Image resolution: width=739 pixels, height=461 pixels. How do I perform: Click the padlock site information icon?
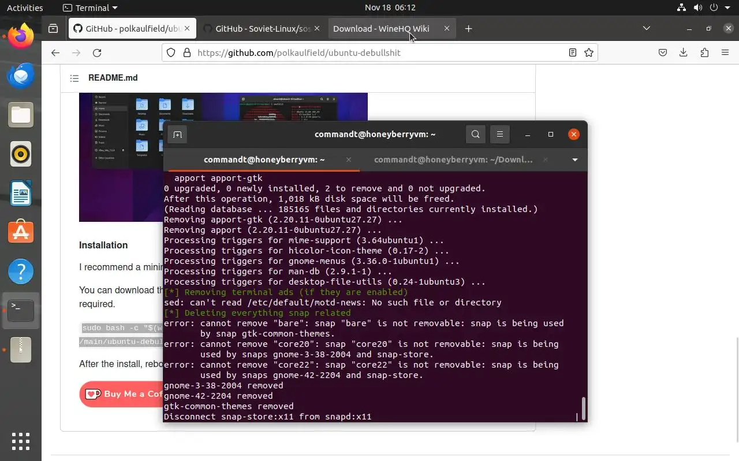tap(186, 52)
